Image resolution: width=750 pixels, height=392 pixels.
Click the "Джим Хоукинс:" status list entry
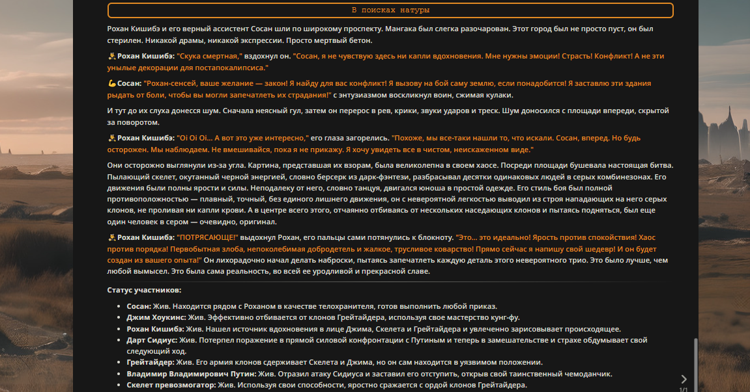click(x=323, y=317)
